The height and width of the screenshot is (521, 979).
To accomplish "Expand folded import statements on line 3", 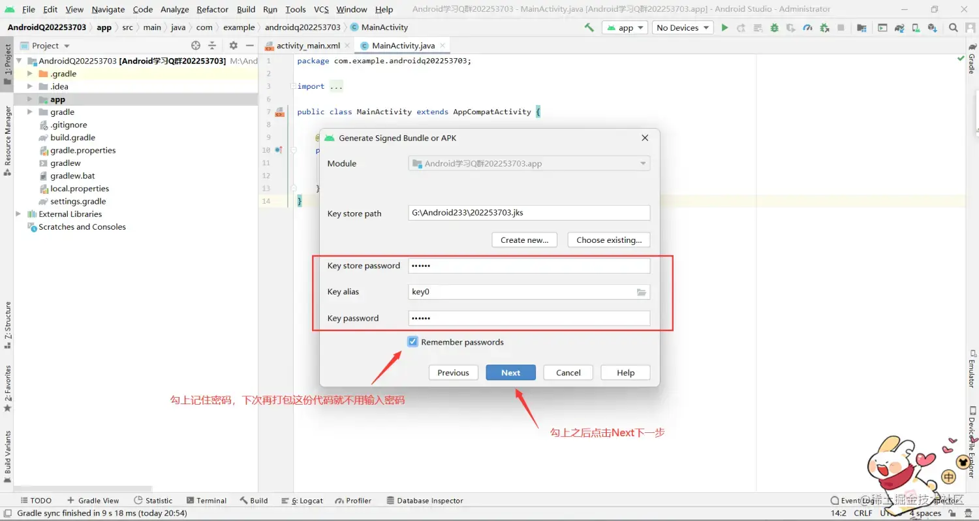I will pos(294,86).
